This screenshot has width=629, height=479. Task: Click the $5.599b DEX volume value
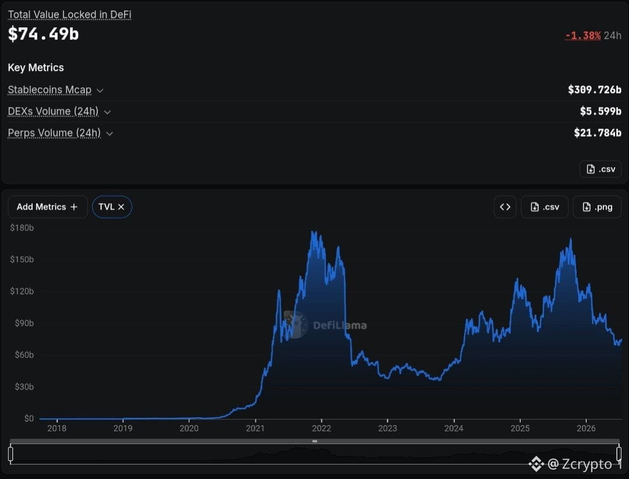coord(600,111)
